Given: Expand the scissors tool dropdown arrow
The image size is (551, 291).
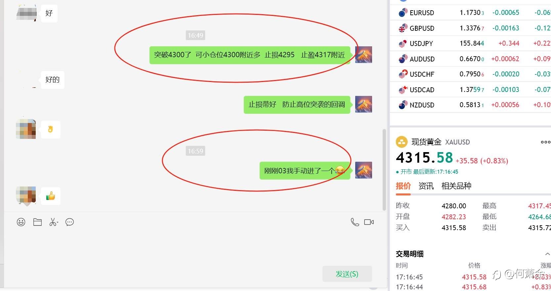Looking at the screenshot, I should pyautogui.click(x=58, y=223).
